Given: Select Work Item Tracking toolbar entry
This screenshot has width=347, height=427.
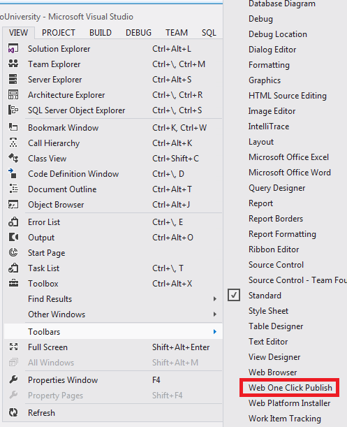Looking at the screenshot, I should pos(285,419).
